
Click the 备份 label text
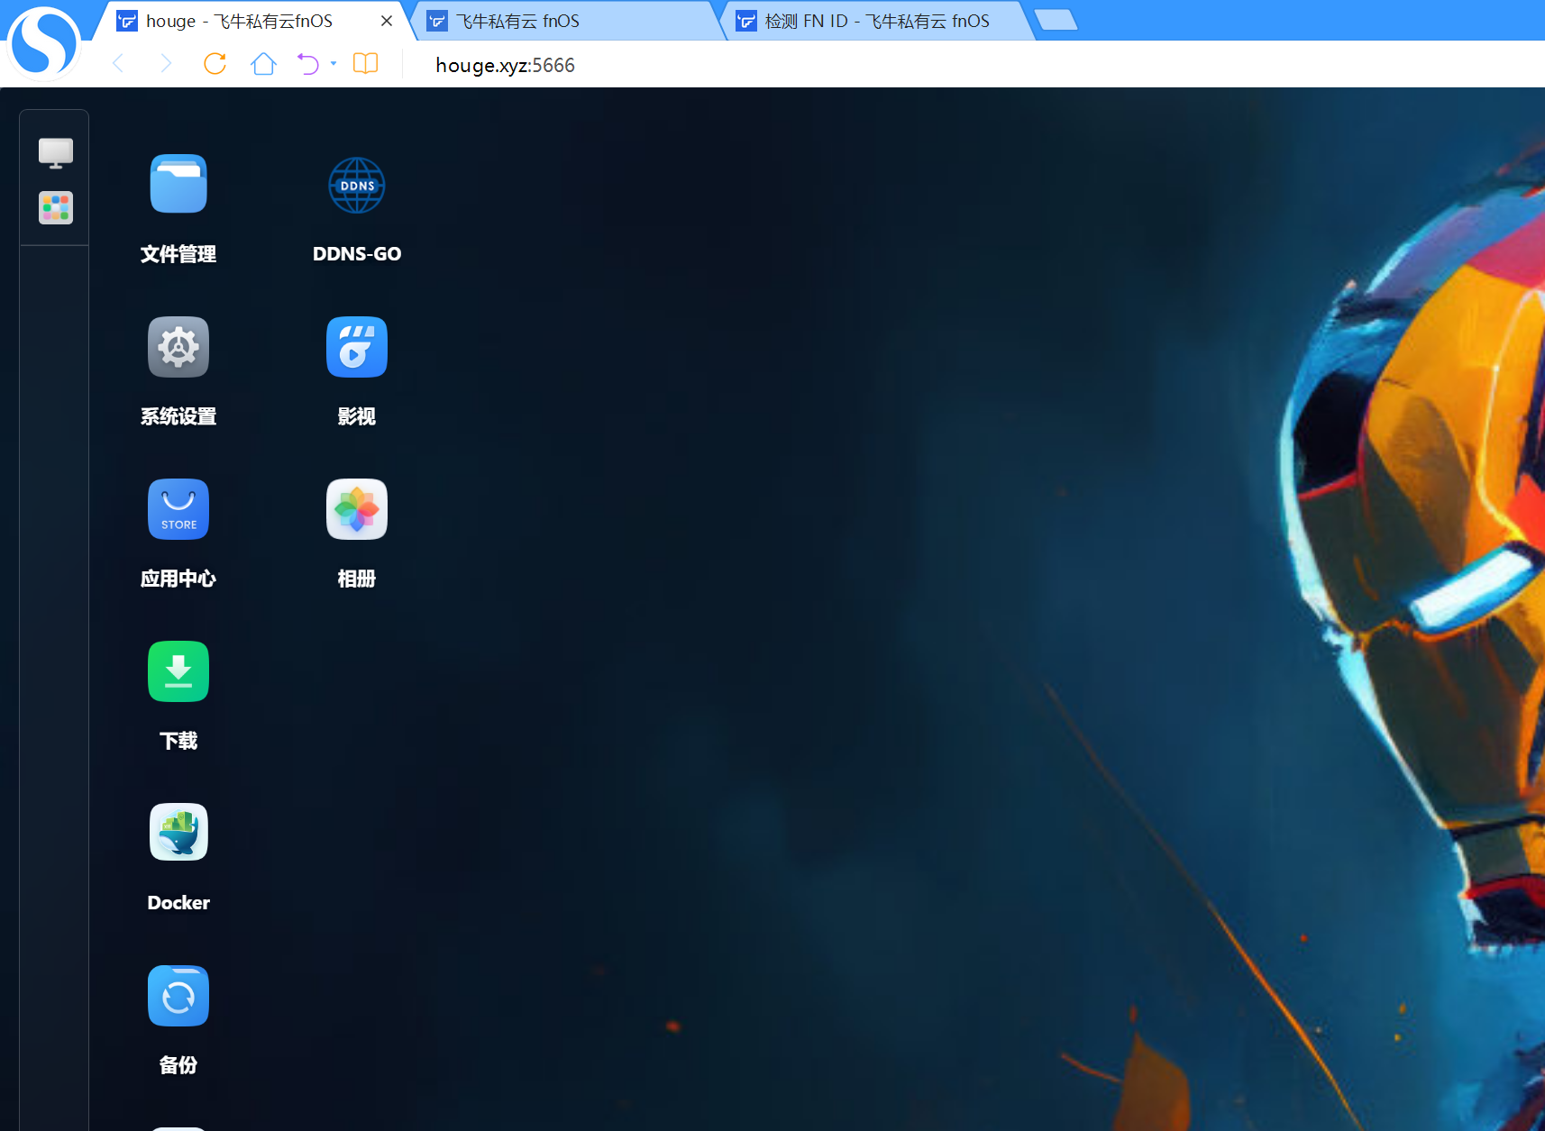[178, 1065]
